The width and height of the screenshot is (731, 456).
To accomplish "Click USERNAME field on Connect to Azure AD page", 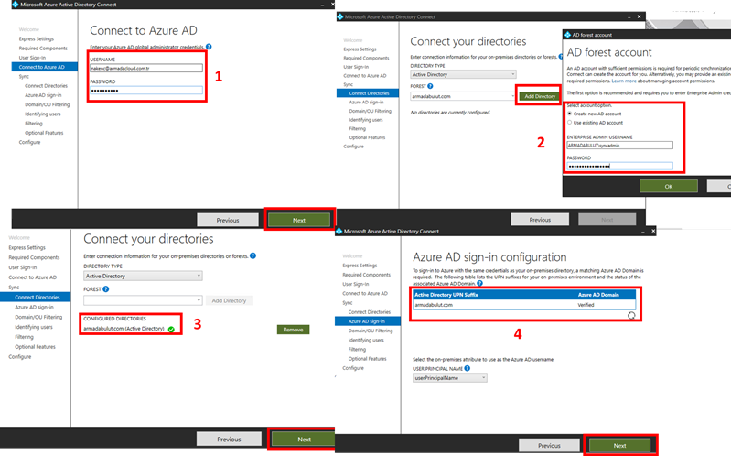I will coord(146,68).
